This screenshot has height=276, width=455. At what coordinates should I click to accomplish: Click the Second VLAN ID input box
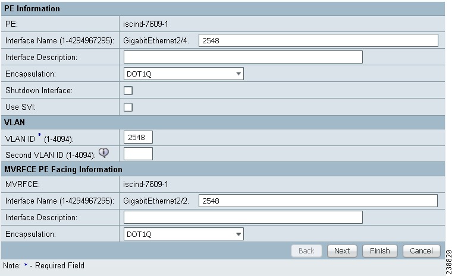(138, 154)
